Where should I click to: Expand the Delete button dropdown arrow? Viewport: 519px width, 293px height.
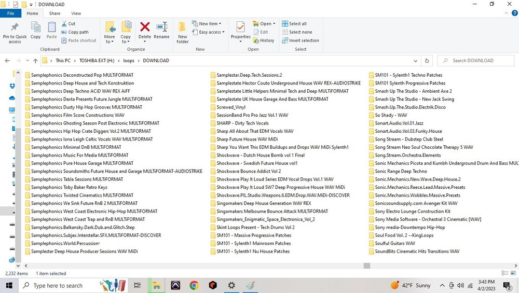tap(145, 41)
